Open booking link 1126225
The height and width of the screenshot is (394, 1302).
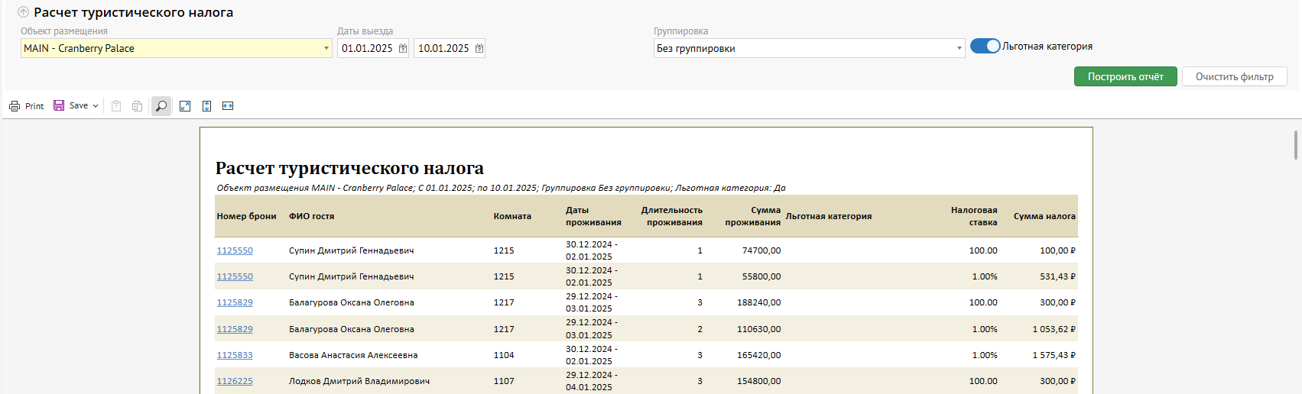[x=235, y=381]
